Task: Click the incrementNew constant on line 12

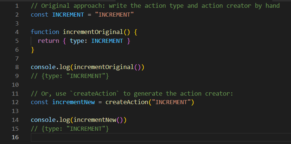Action: pyautogui.click(x=73, y=102)
